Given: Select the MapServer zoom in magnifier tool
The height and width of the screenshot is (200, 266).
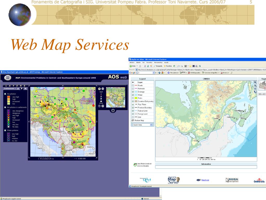Looking at the screenshot, I should pos(255,82).
